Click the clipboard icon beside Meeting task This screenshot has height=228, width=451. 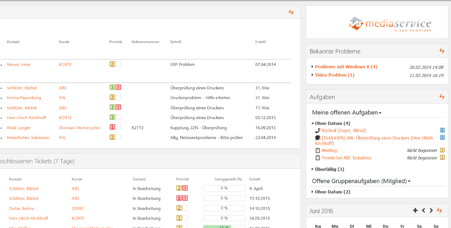318,151
